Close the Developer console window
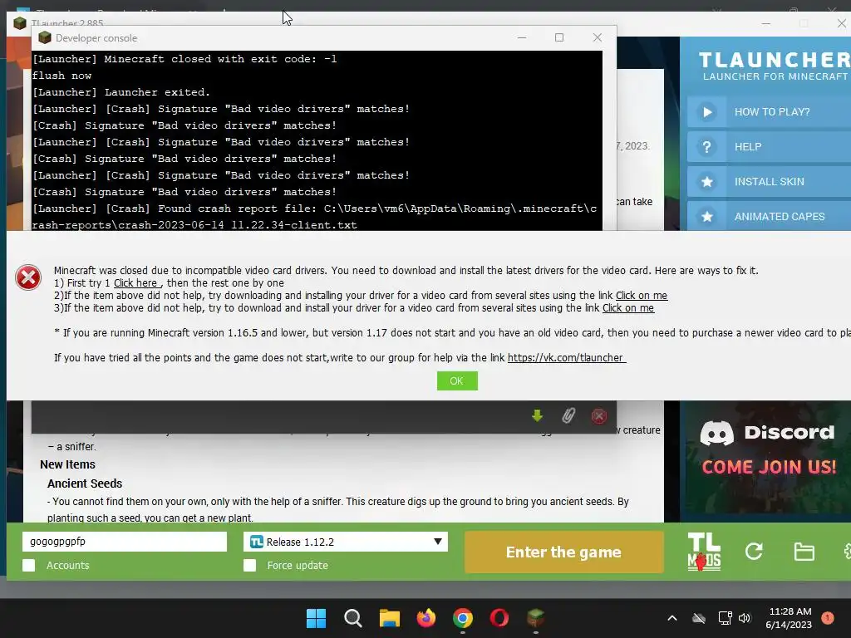 [x=597, y=37]
